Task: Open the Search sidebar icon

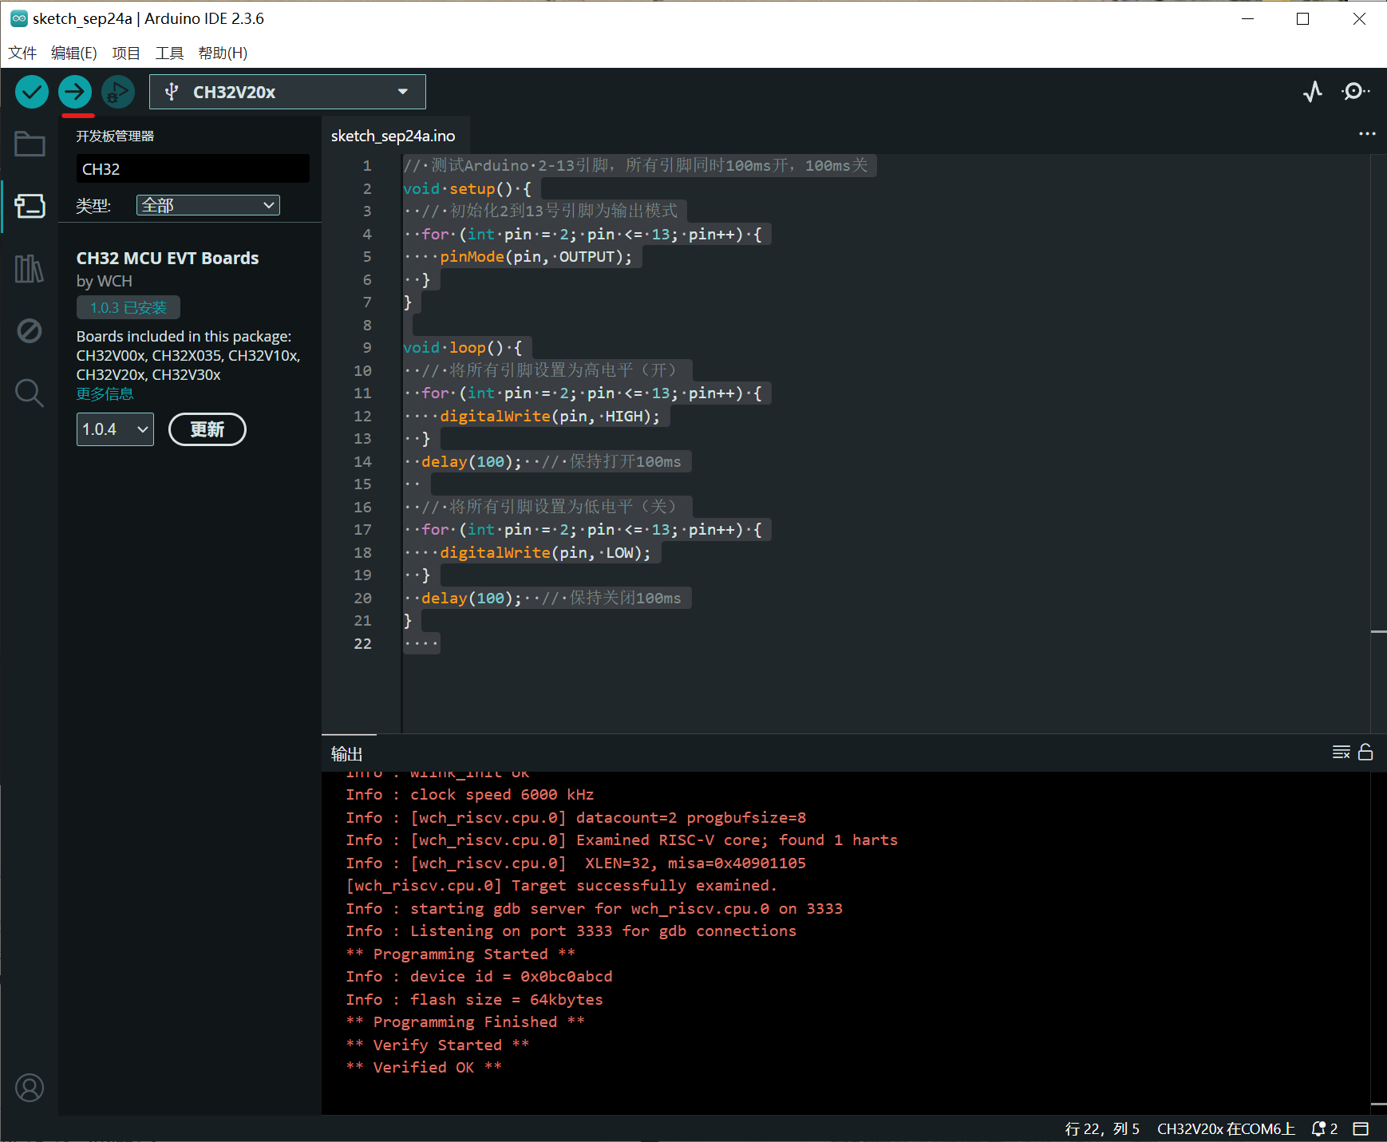Action: [30, 393]
